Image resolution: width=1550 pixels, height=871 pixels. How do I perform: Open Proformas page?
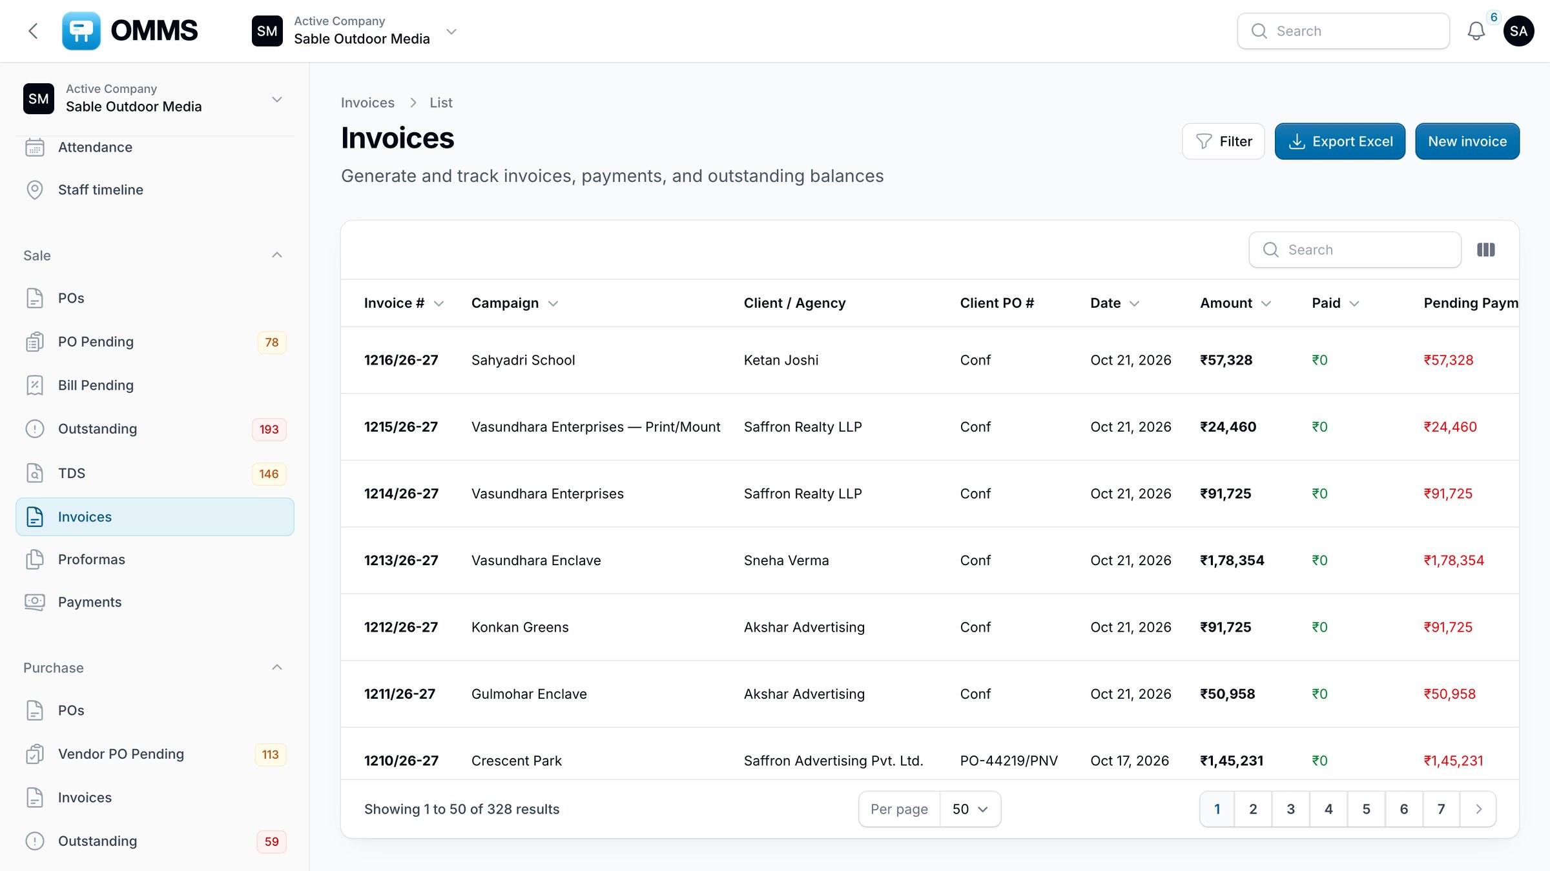(x=154, y=559)
